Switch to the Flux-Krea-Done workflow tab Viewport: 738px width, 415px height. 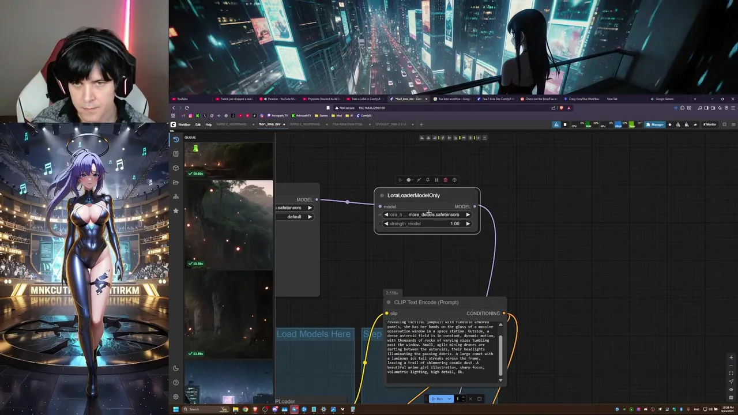click(x=348, y=124)
